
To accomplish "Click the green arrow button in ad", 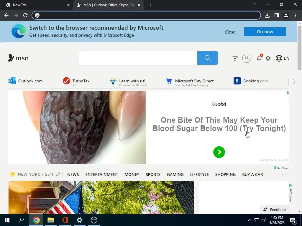I will (219, 152).
